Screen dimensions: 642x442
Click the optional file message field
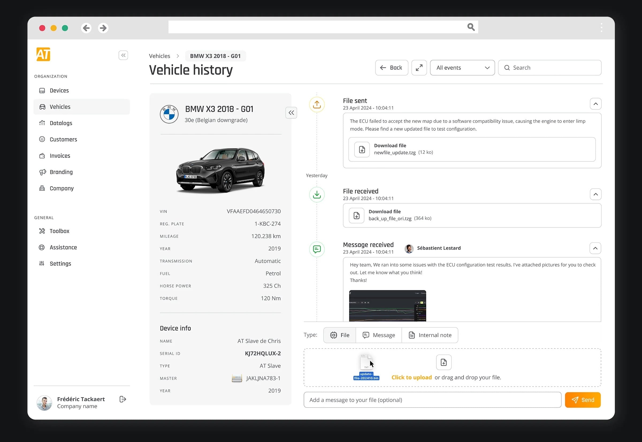tap(432, 400)
